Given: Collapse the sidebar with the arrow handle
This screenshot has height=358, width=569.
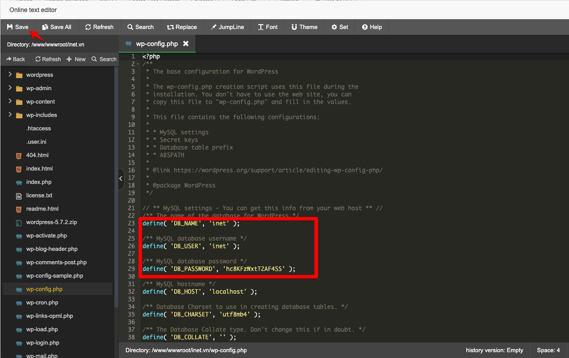Looking at the screenshot, I should (x=121, y=179).
